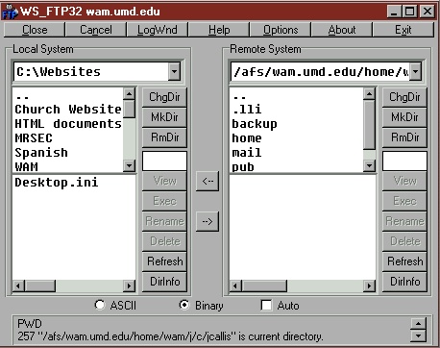This screenshot has width=440, height=348.
Task: Click local directory list scroll-up arrow
Action: point(129,93)
